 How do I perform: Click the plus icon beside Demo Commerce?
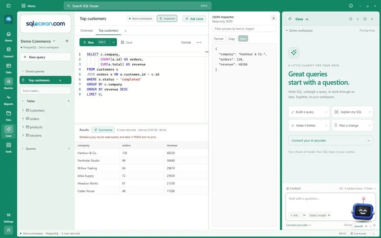(67, 41)
